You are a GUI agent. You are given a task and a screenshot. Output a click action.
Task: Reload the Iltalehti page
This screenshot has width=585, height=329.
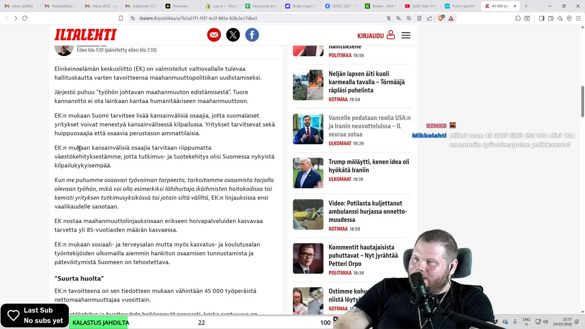point(25,18)
